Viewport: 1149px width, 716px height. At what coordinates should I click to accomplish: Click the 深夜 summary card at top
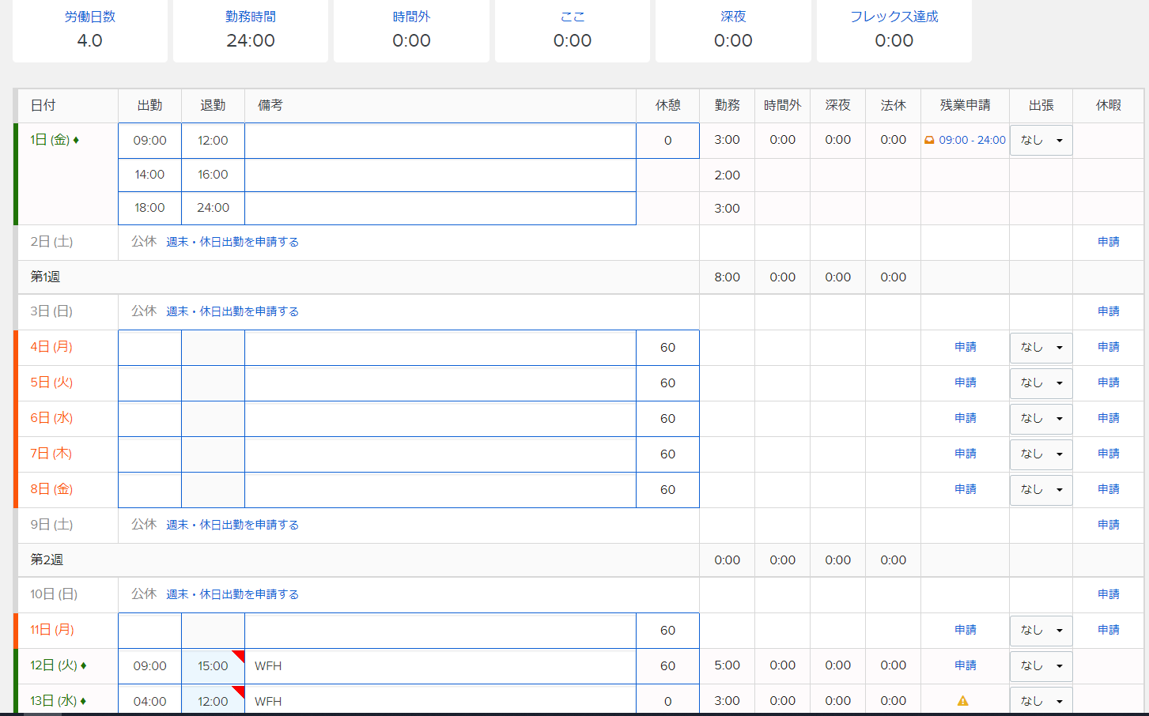point(733,30)
